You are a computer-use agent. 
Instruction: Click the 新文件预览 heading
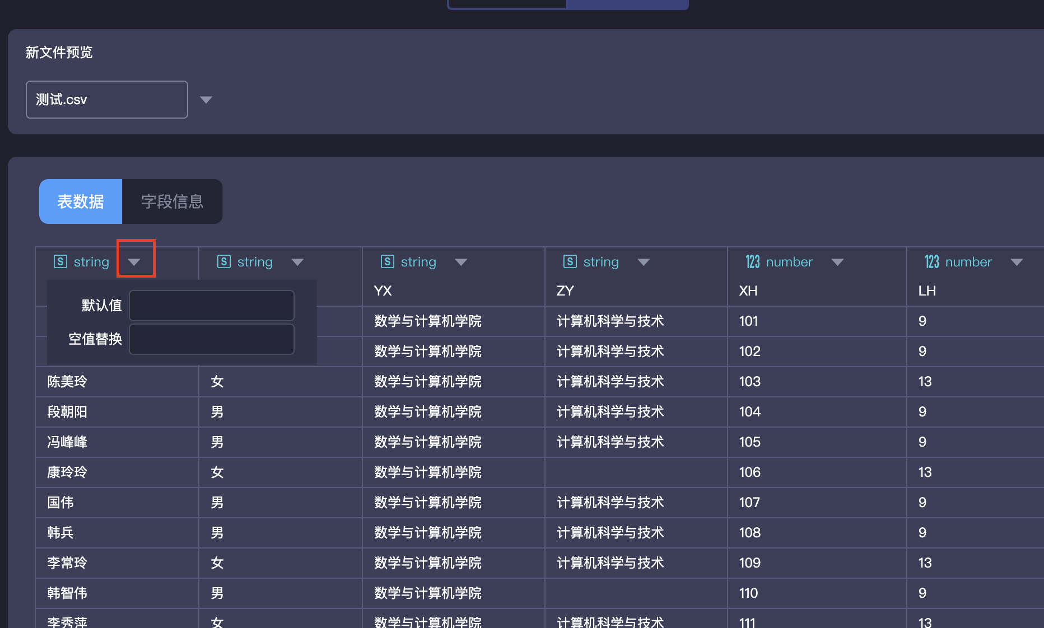click(x=59, y=53)
